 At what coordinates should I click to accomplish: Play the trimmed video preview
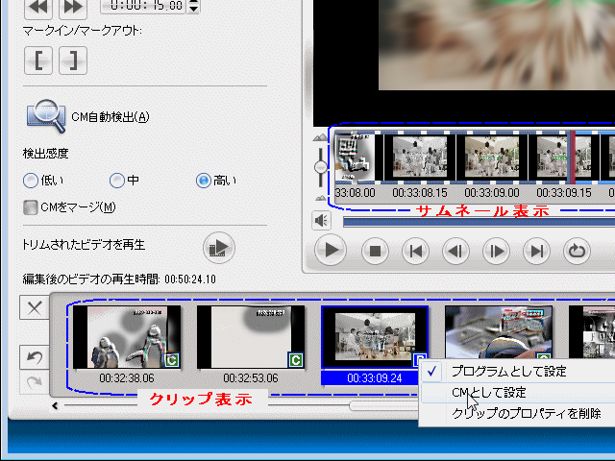pos(218,249)
